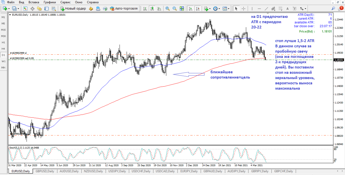
Task: Open the Вид menu
Action: pyautogui.click(x=21, y=2)
